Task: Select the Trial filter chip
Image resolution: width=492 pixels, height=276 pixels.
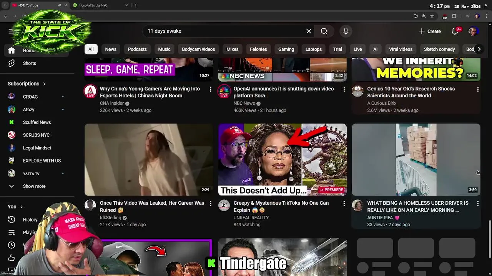Action: tap(338, 49)
